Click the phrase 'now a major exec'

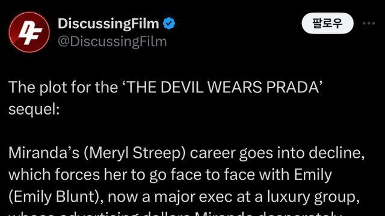tap(170, 197)
